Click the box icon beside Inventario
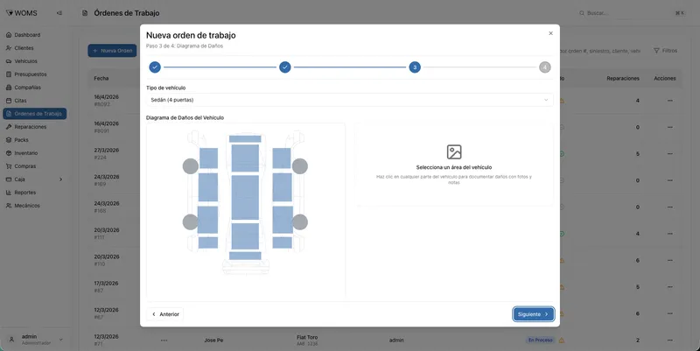 (9, 153)
